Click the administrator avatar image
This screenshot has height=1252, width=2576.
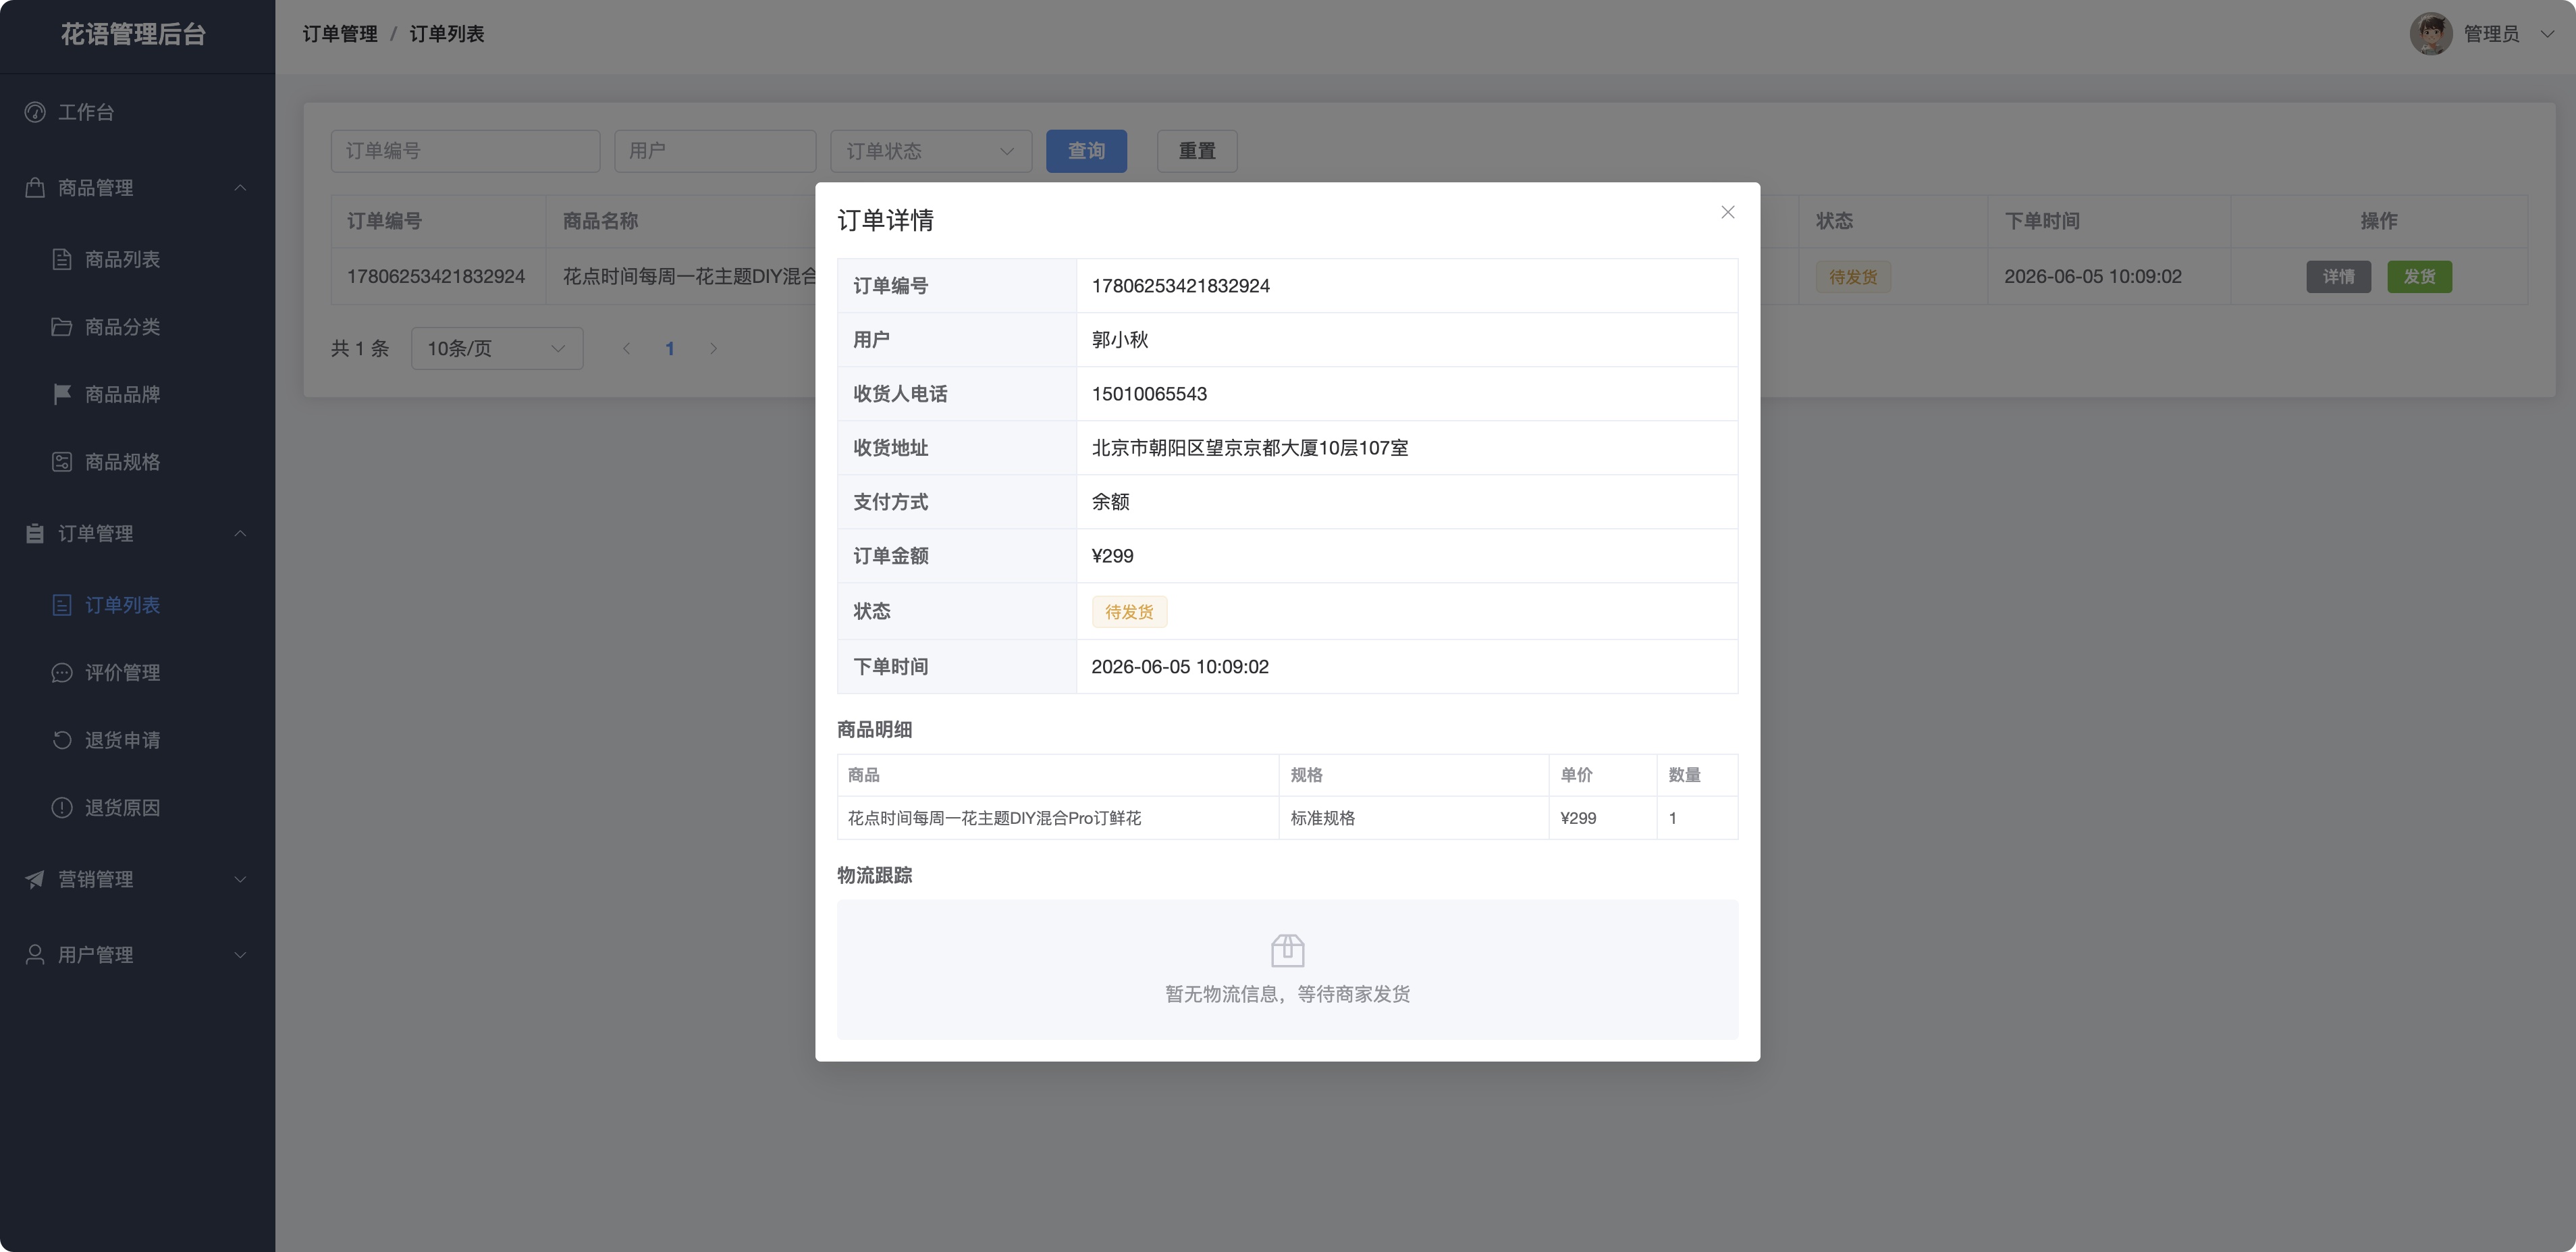[2431, 34]
